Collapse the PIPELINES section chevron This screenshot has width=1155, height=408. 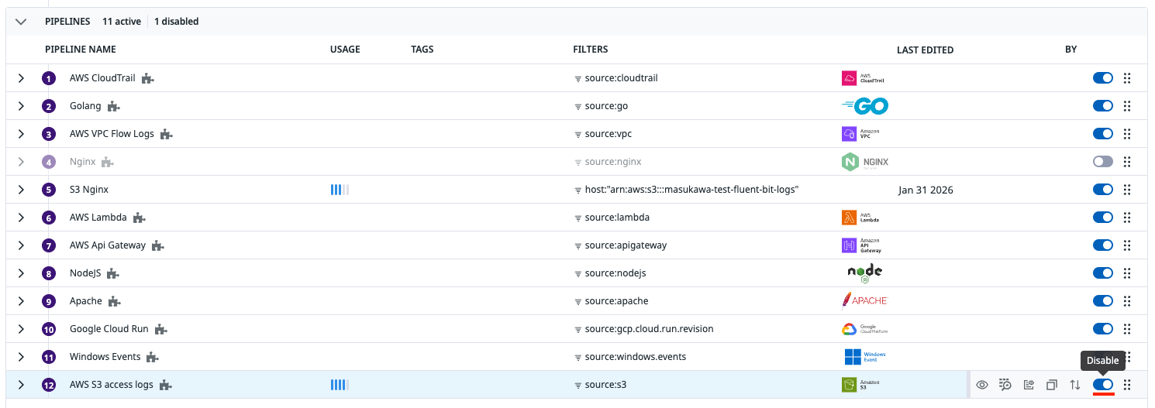click(x=21, y=22)
